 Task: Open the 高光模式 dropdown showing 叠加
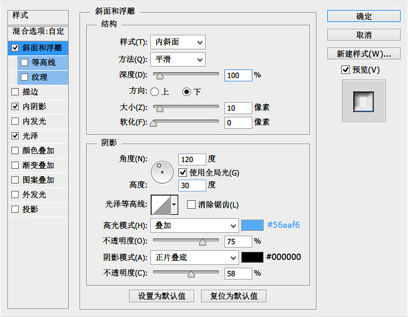point(194,226)
